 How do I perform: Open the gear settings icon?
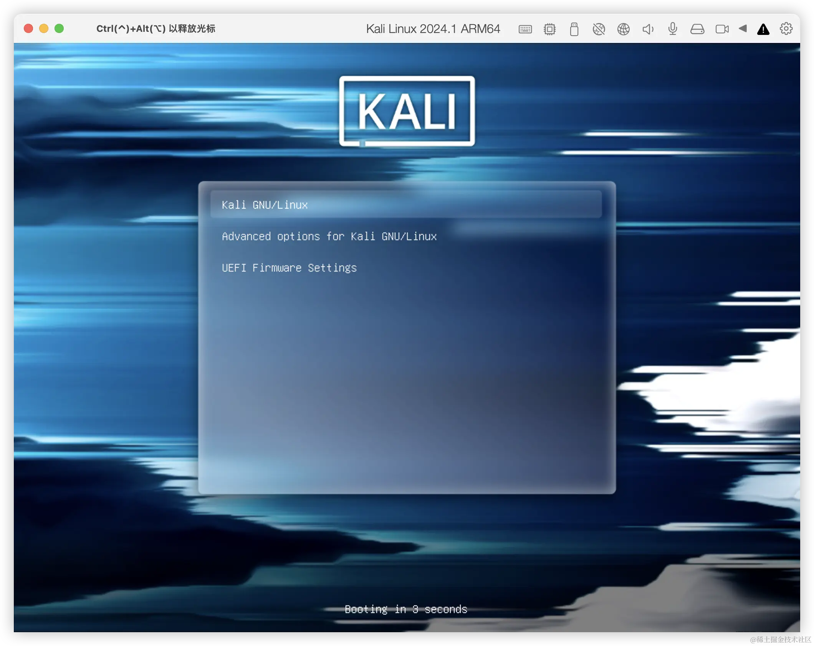tap(786, 29)
